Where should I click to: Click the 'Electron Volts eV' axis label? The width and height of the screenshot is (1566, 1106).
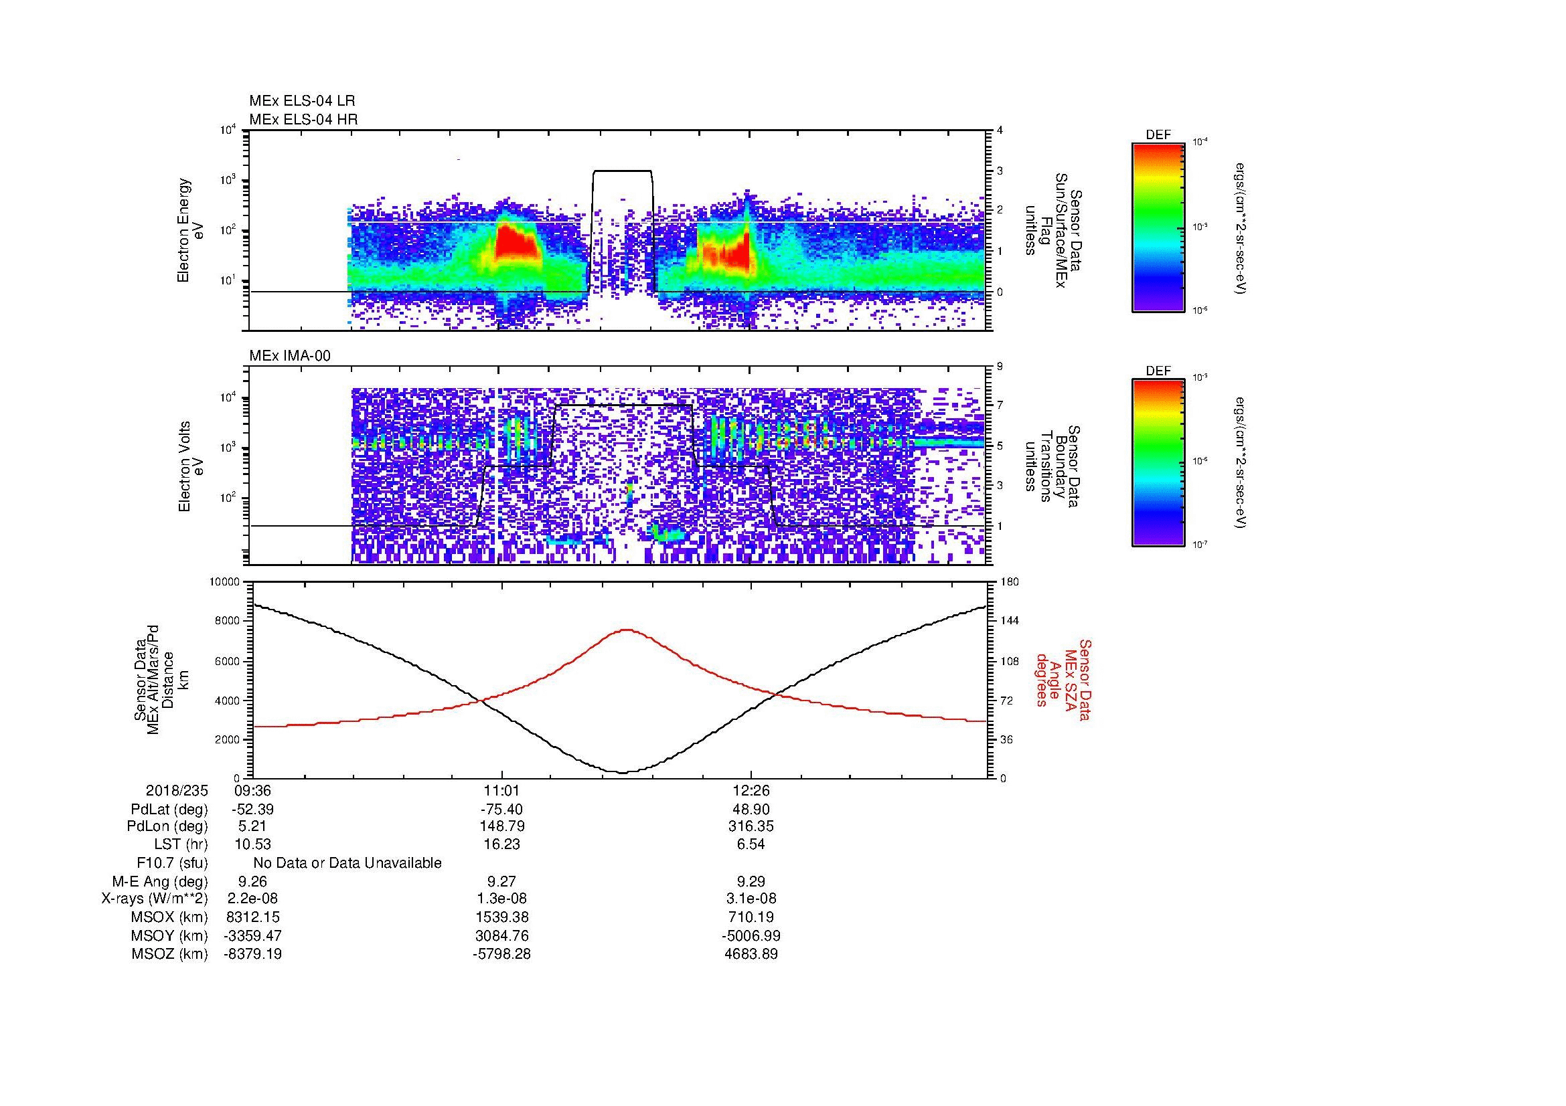click(x=191, y=466)
